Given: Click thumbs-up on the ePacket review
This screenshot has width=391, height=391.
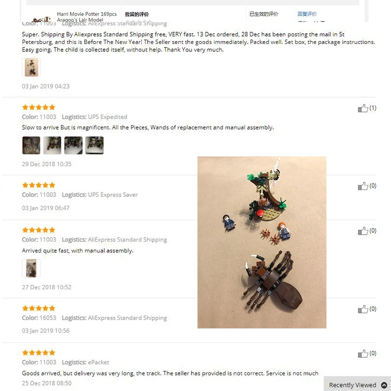Looking at the screenshot, I should tap(363, 353).
